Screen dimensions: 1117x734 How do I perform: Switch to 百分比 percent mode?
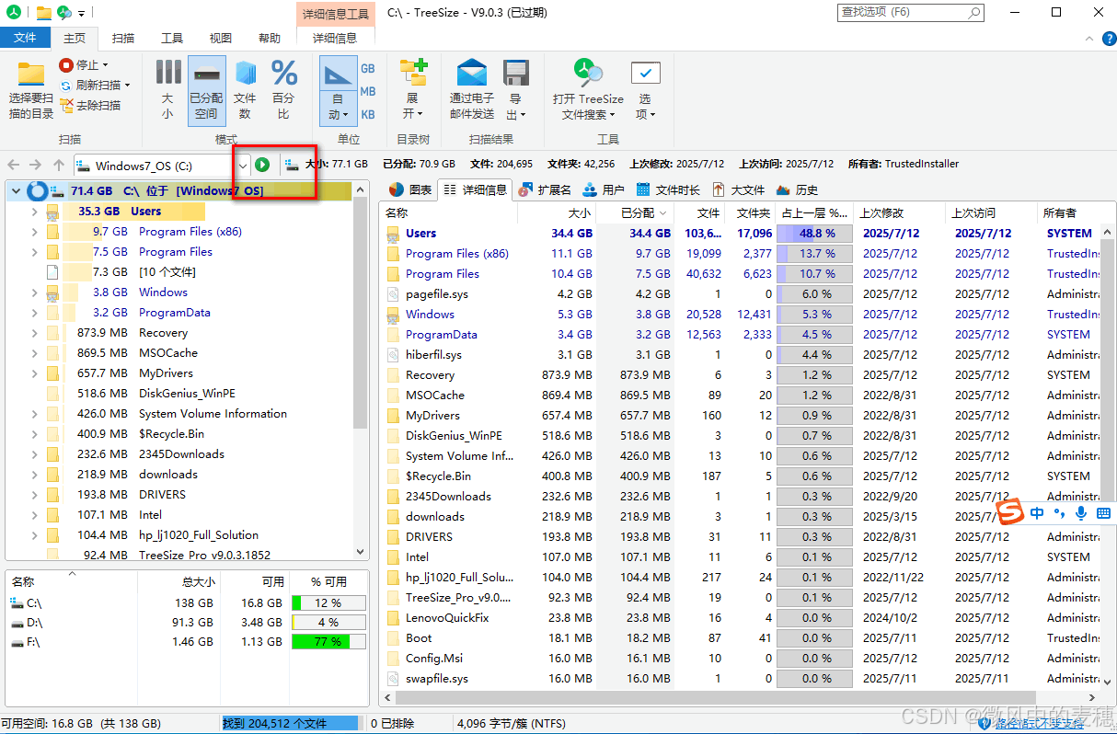coord(283,90)
